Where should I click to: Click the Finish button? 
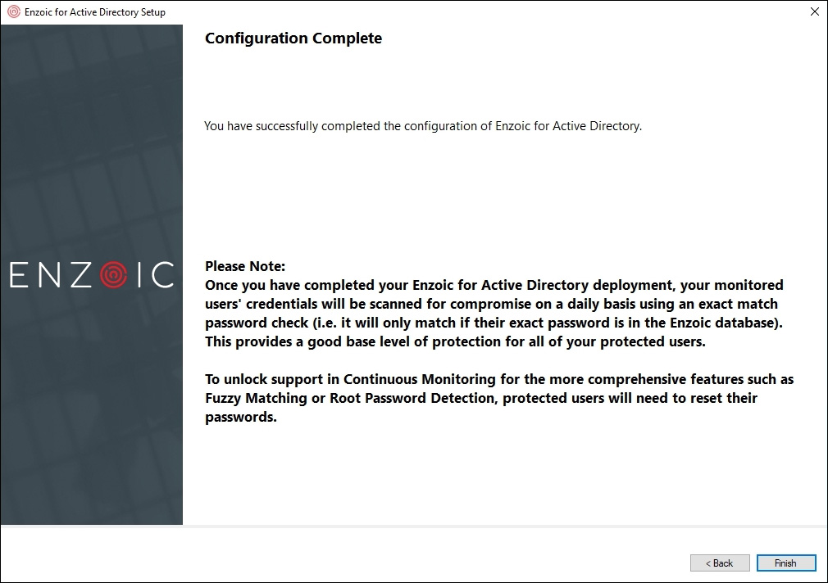[785, 563]
